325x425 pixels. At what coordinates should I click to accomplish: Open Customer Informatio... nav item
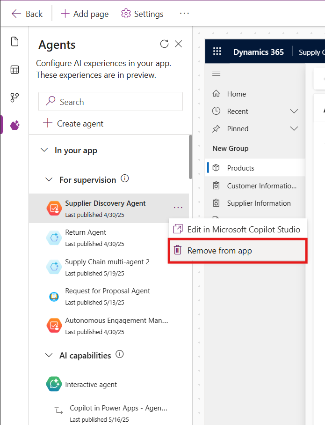click(x=255, y=186)
